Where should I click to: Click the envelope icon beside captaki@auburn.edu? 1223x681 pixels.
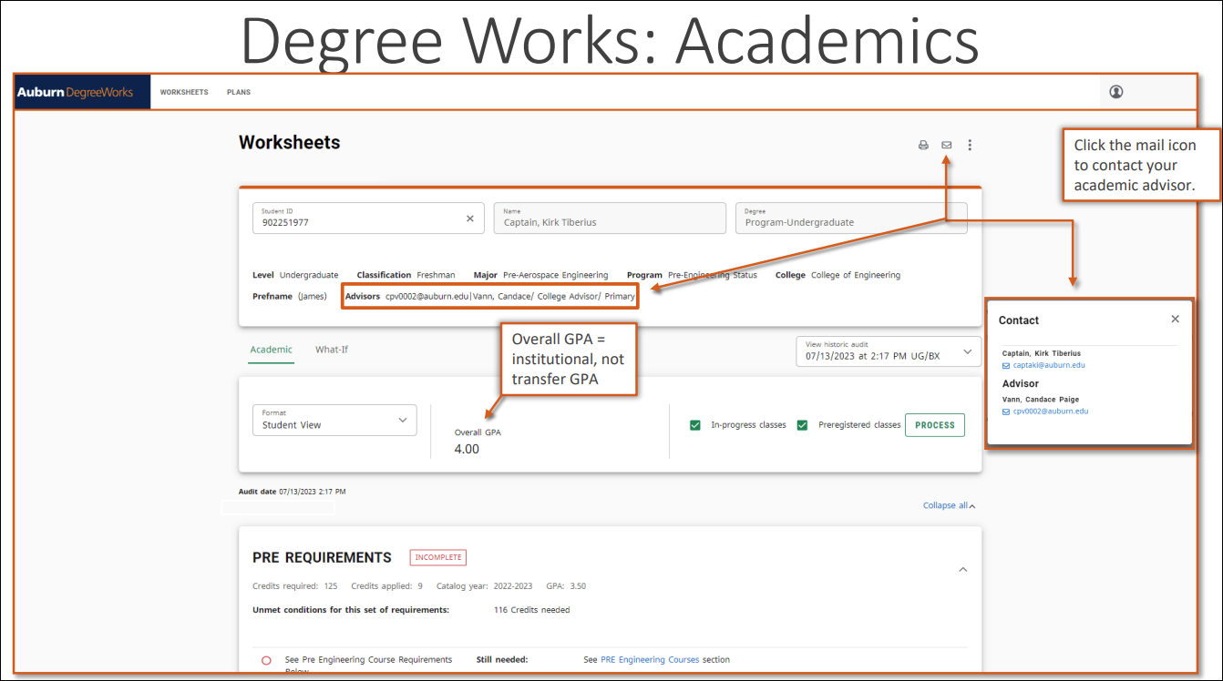click(1006, 365)
